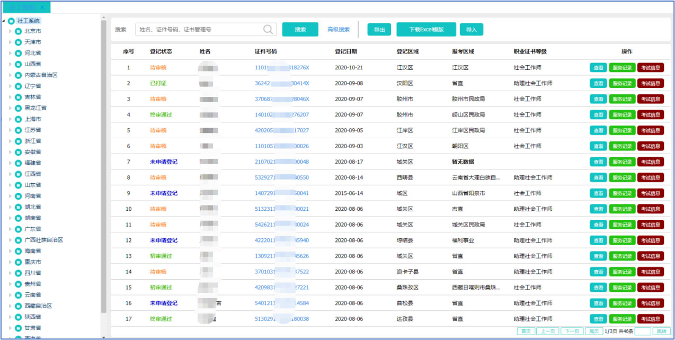The height and width of the screenshot is (340, 675).
Task: Expand the 甘肃省 tree node arrow
Action: pos(10,328)
